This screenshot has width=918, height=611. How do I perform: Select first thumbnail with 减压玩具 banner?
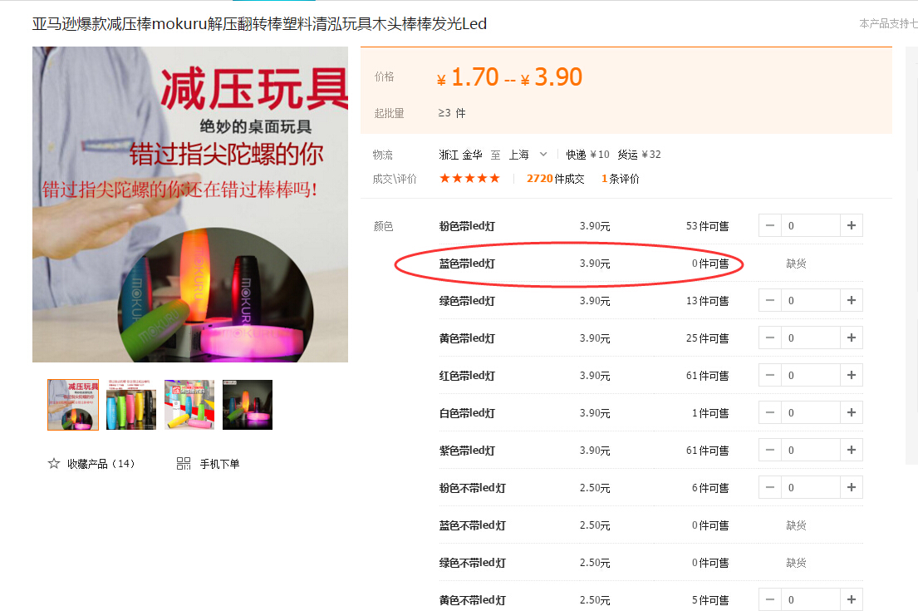click(x=73, y=405)
